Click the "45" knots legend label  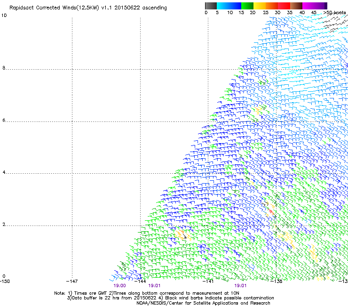314,13
